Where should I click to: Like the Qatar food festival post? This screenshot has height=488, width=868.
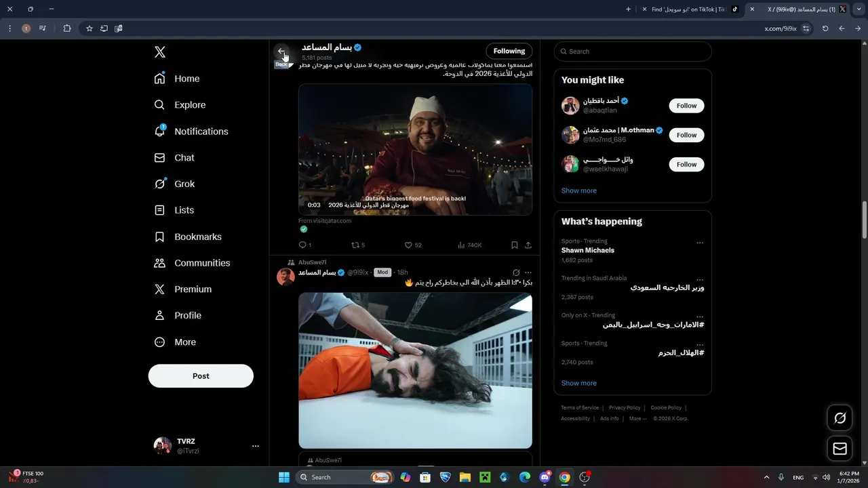413,245
